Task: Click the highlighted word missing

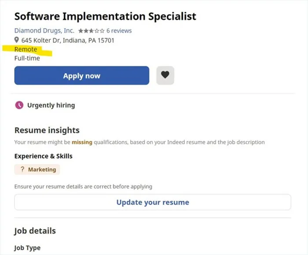Action: pos(82,142)
